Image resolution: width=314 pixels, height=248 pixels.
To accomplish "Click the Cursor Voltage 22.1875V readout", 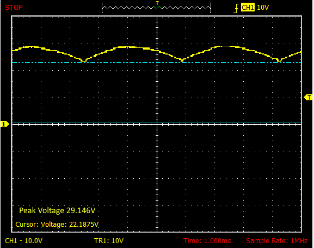I will pyautogui.click(x=57, y=224).
